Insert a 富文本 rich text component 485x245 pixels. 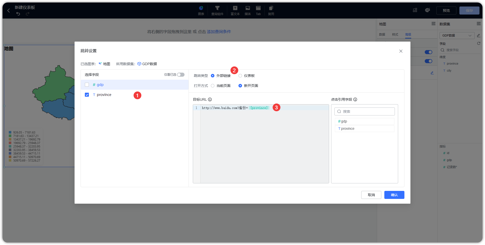pos(235,10)
